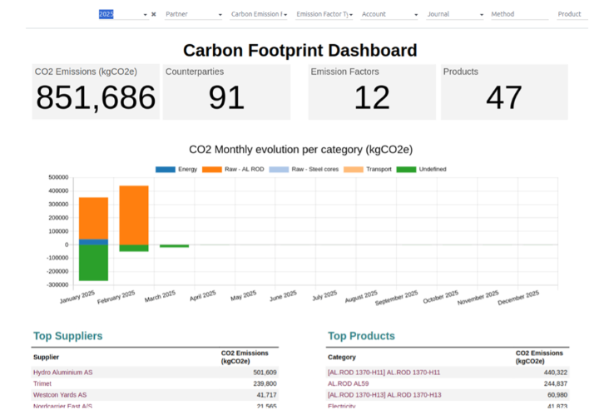Toggle the Energy legend swatch

[166, 169]
